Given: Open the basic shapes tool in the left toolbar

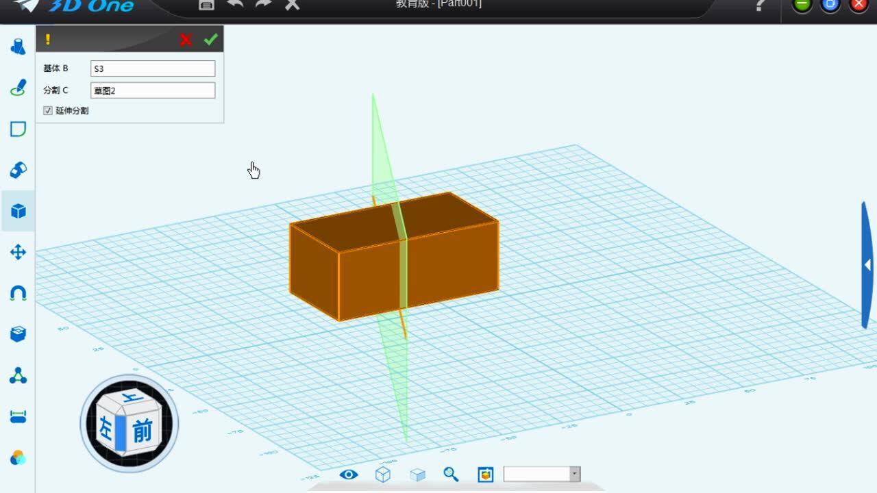Looking at the screenshot, I should tap(18, 47).
